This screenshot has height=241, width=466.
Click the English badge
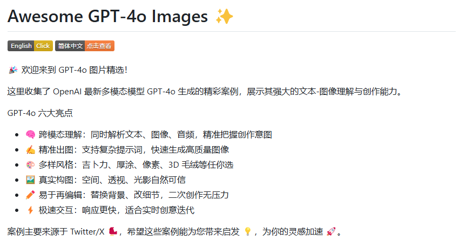[30, 46]
